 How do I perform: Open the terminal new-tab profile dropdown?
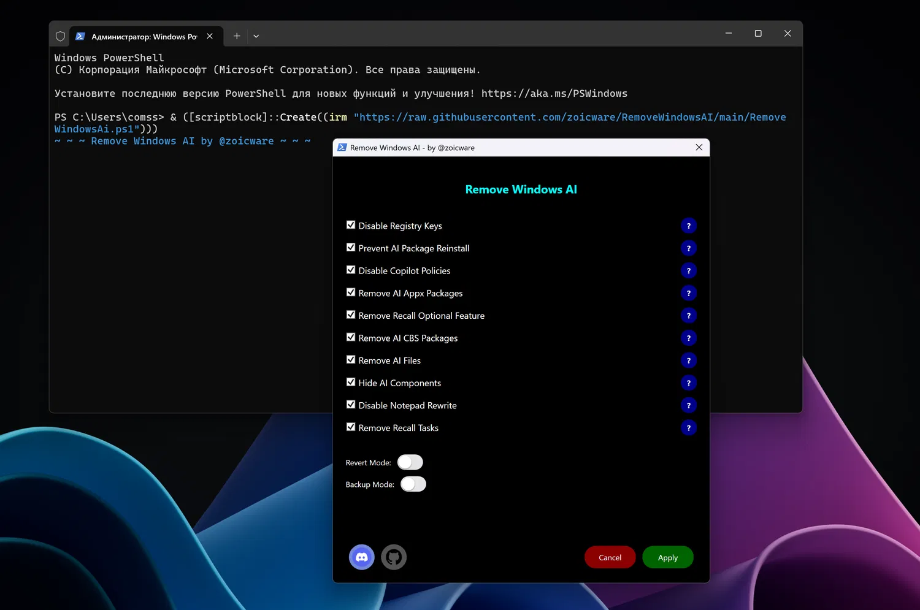coord(256,36)
